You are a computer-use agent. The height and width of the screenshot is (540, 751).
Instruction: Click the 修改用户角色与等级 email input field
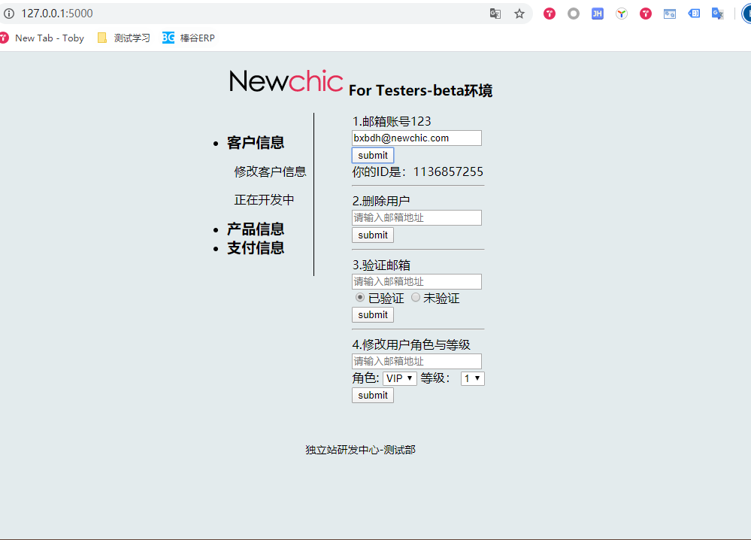click(x=416, y=361)
